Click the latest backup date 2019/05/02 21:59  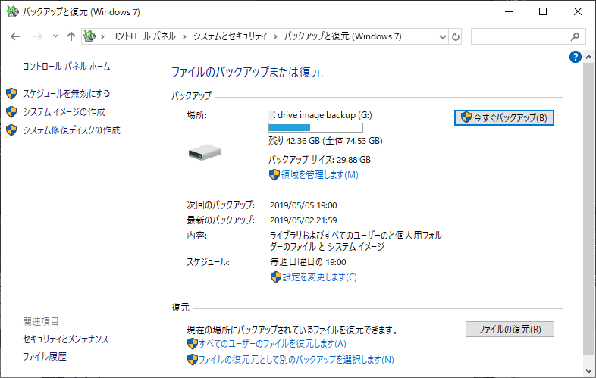(303, 220)
